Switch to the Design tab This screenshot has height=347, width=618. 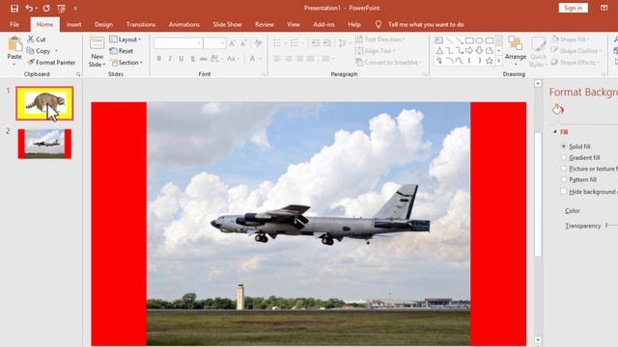coord(103,24)
